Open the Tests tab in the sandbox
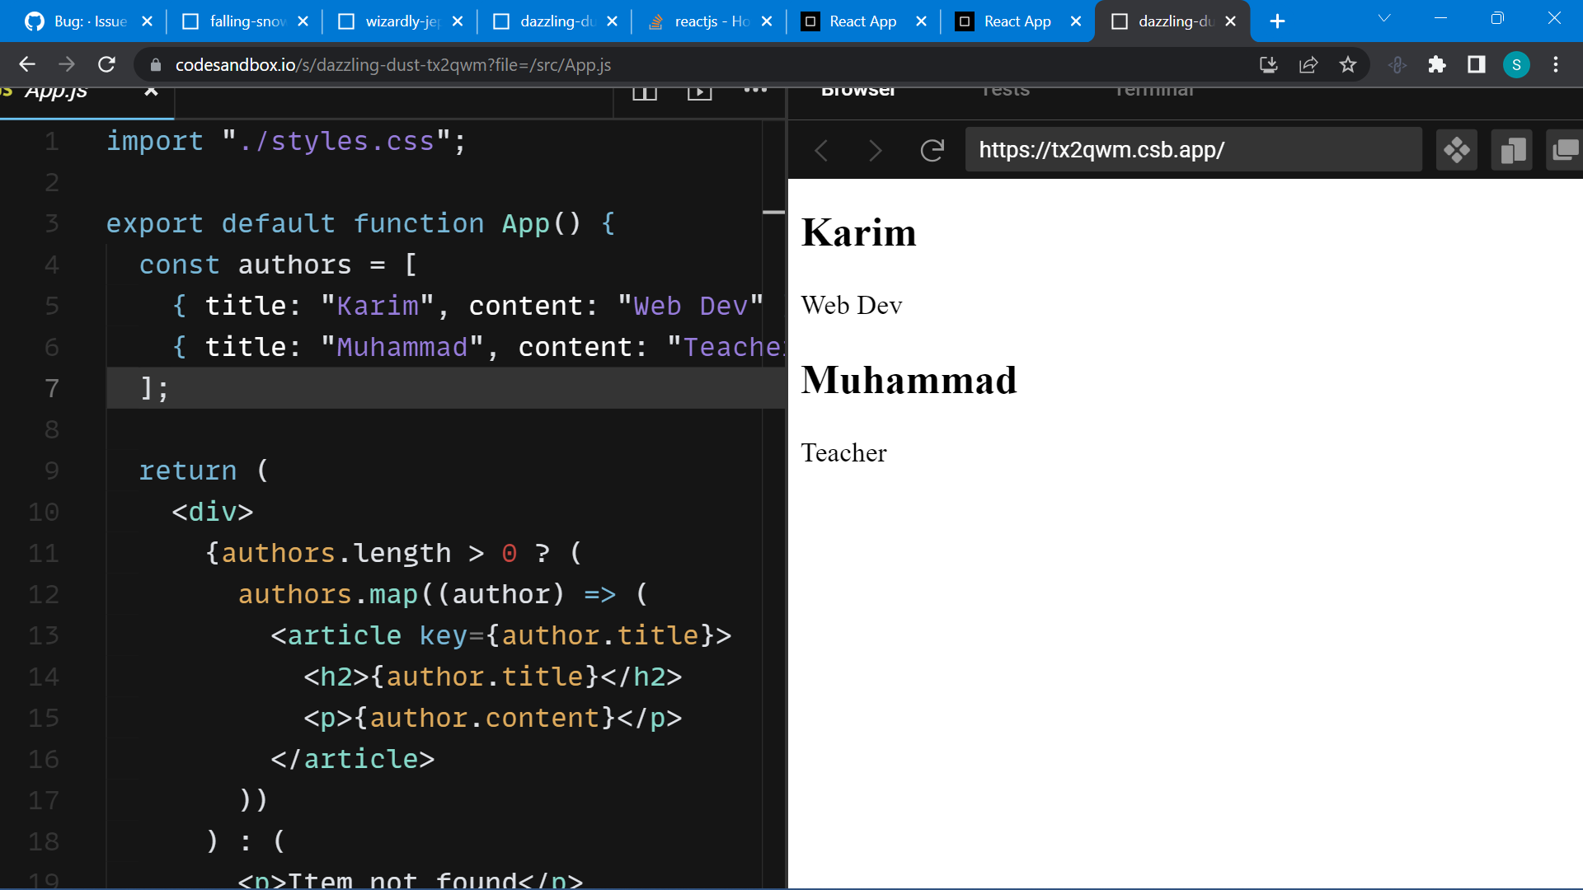The image size is (1583, 890). pyautogui.click(x=1005, y=91)
